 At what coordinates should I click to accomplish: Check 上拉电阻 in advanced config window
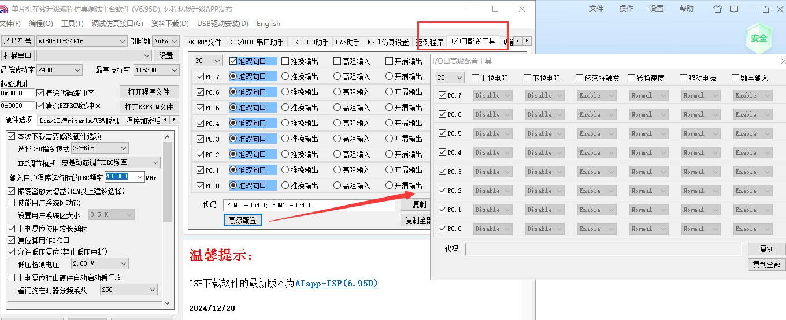pyautogui.click(x=475, y=77)
